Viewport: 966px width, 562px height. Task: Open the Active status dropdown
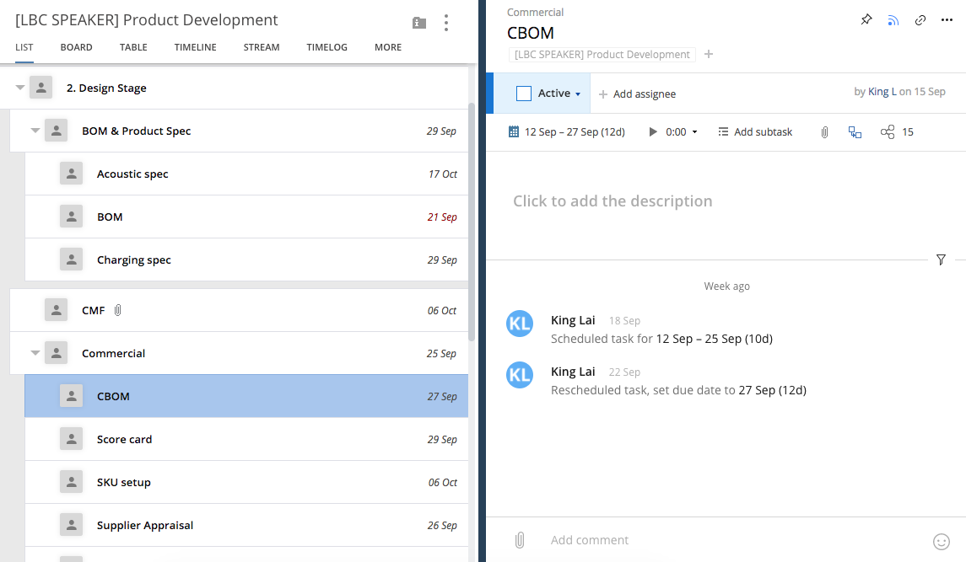coord(559,94)
